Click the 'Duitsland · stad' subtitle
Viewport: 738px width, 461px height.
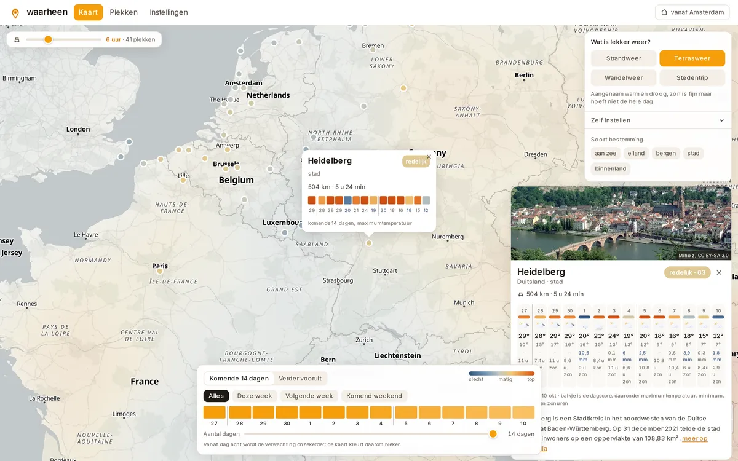click(540, 282)
